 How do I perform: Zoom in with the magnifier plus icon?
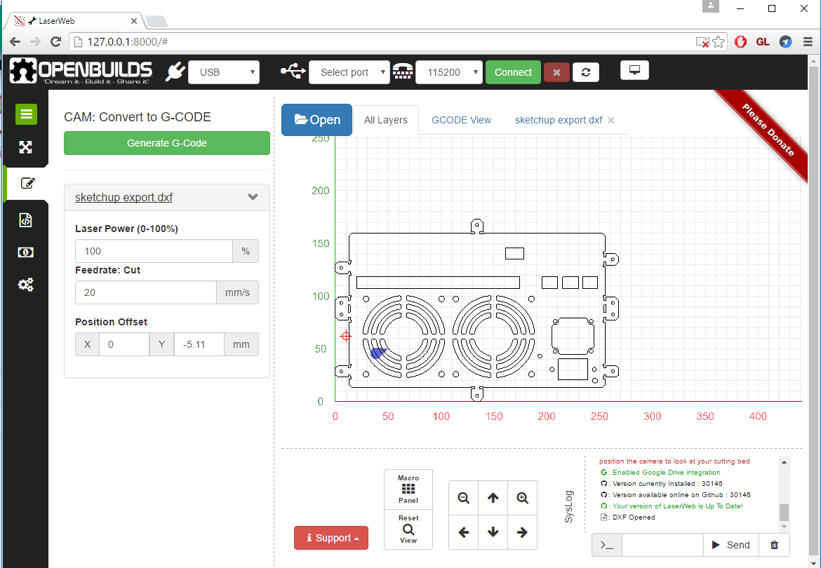pyautogui.click(x=522, y=498)
